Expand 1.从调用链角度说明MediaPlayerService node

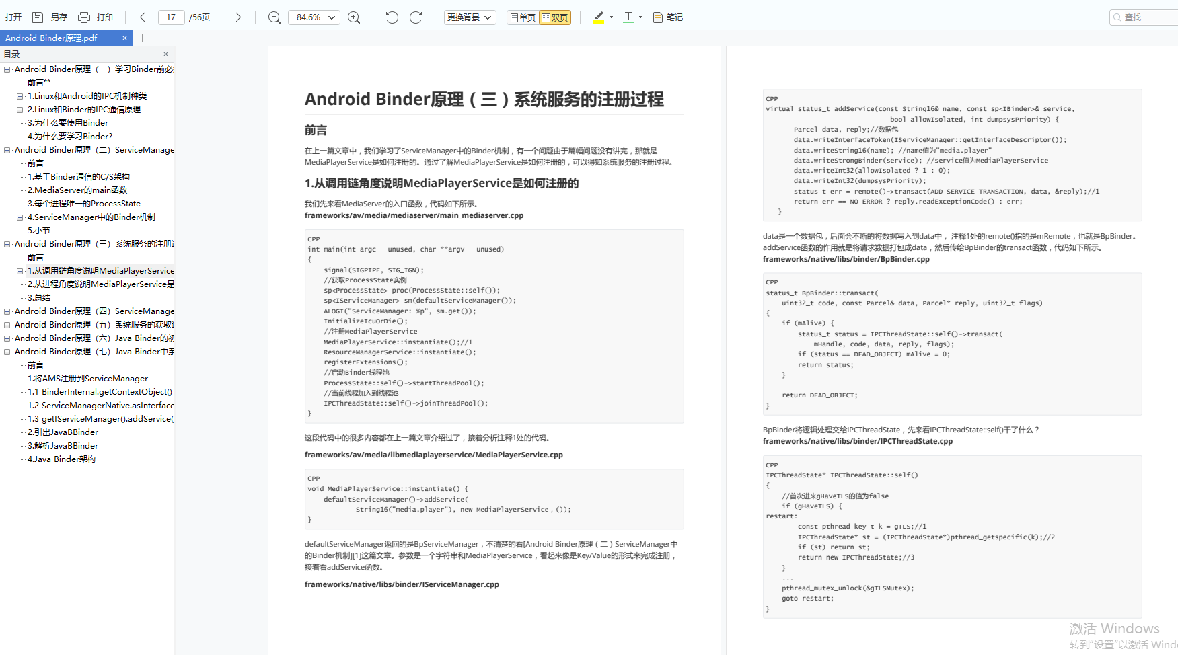(x=20, y=271)
